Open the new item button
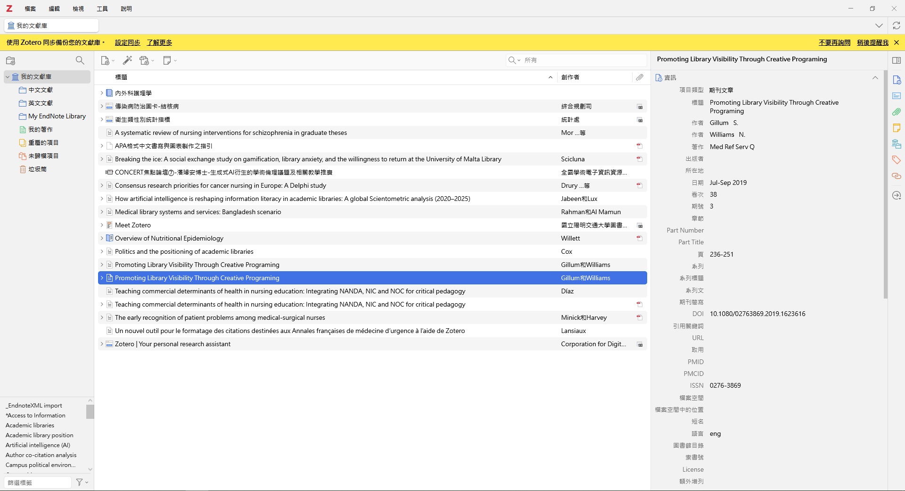The height and width of the screenshot is (491, 905). [107, 60]
